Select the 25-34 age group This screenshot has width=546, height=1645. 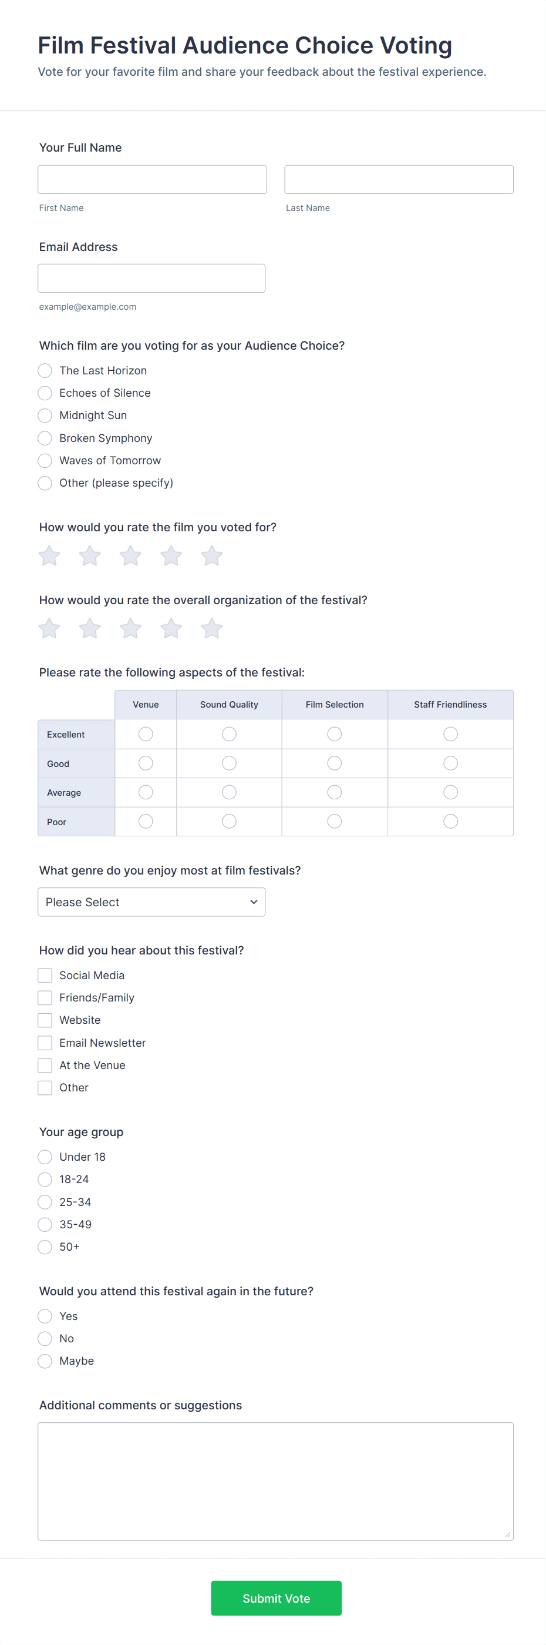pos(45,1202)
